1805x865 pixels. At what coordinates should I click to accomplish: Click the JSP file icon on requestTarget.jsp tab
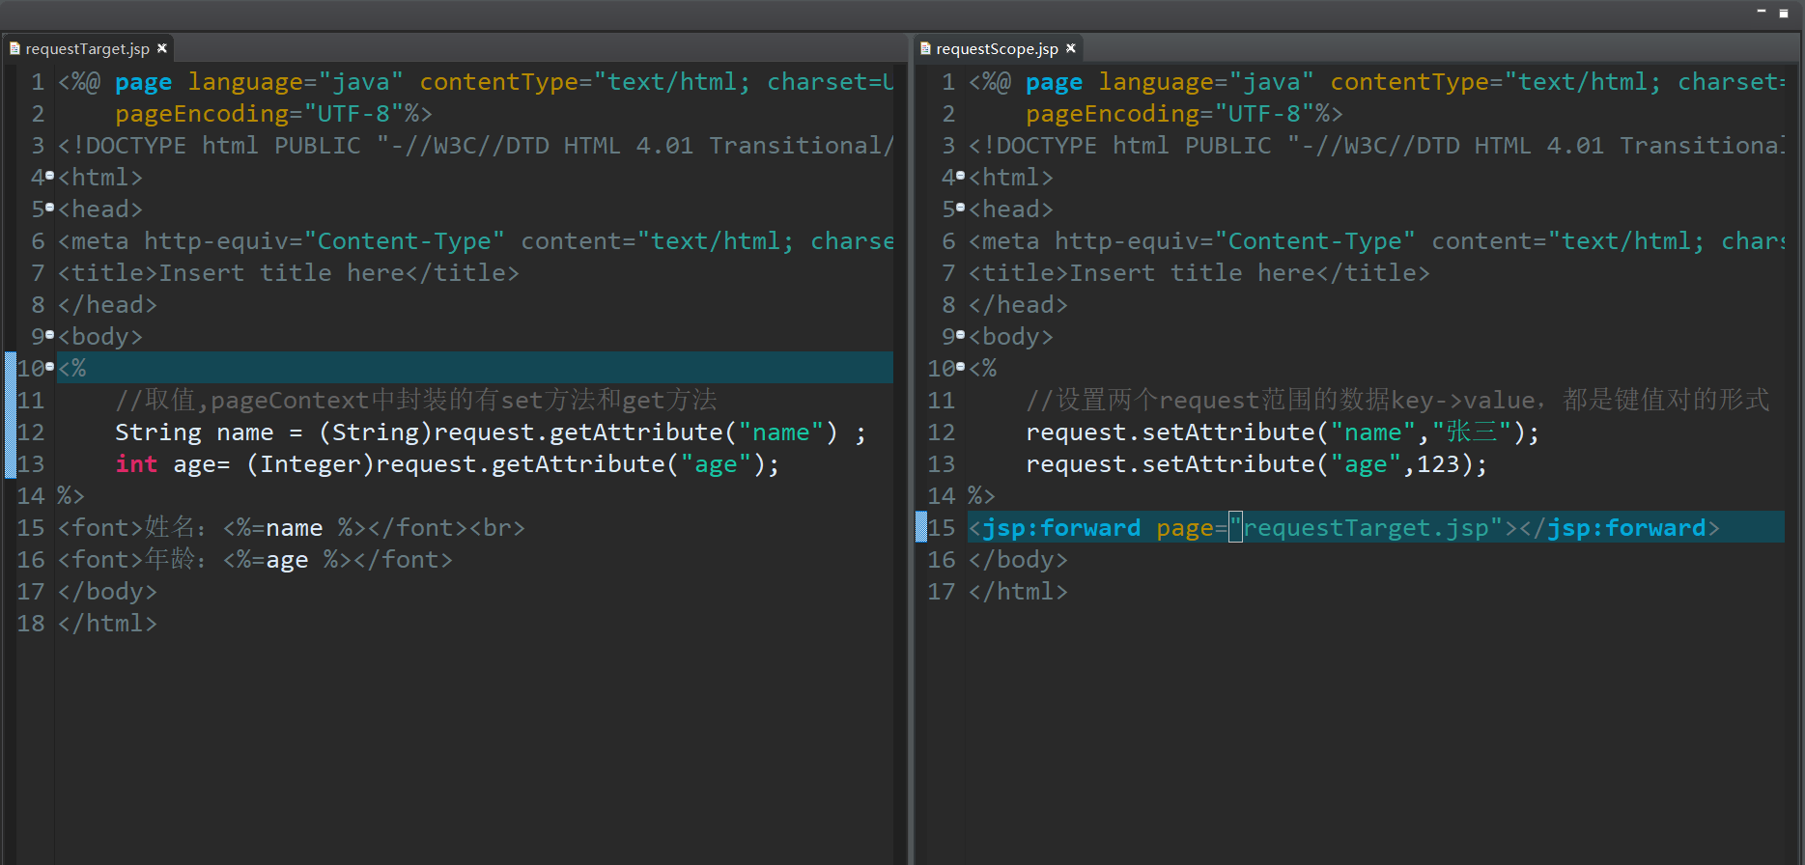[x=14, y=48]
